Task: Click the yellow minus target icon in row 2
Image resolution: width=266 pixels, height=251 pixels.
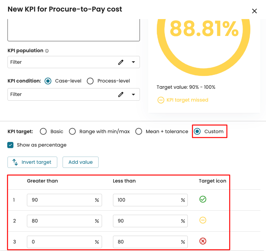Action: 203,220
